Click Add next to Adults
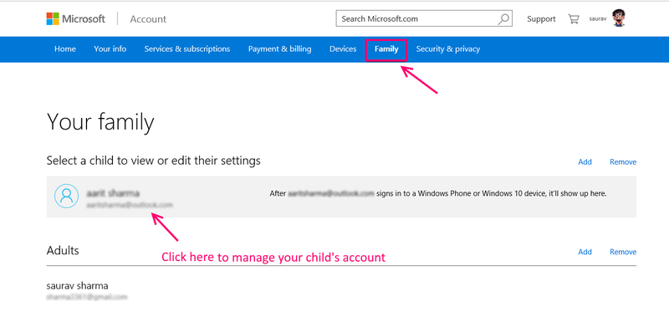The image size is (669, 312). tap(585, 252)
